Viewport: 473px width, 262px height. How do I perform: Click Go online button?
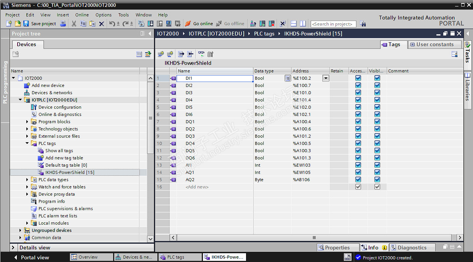(x=199, y=24)
